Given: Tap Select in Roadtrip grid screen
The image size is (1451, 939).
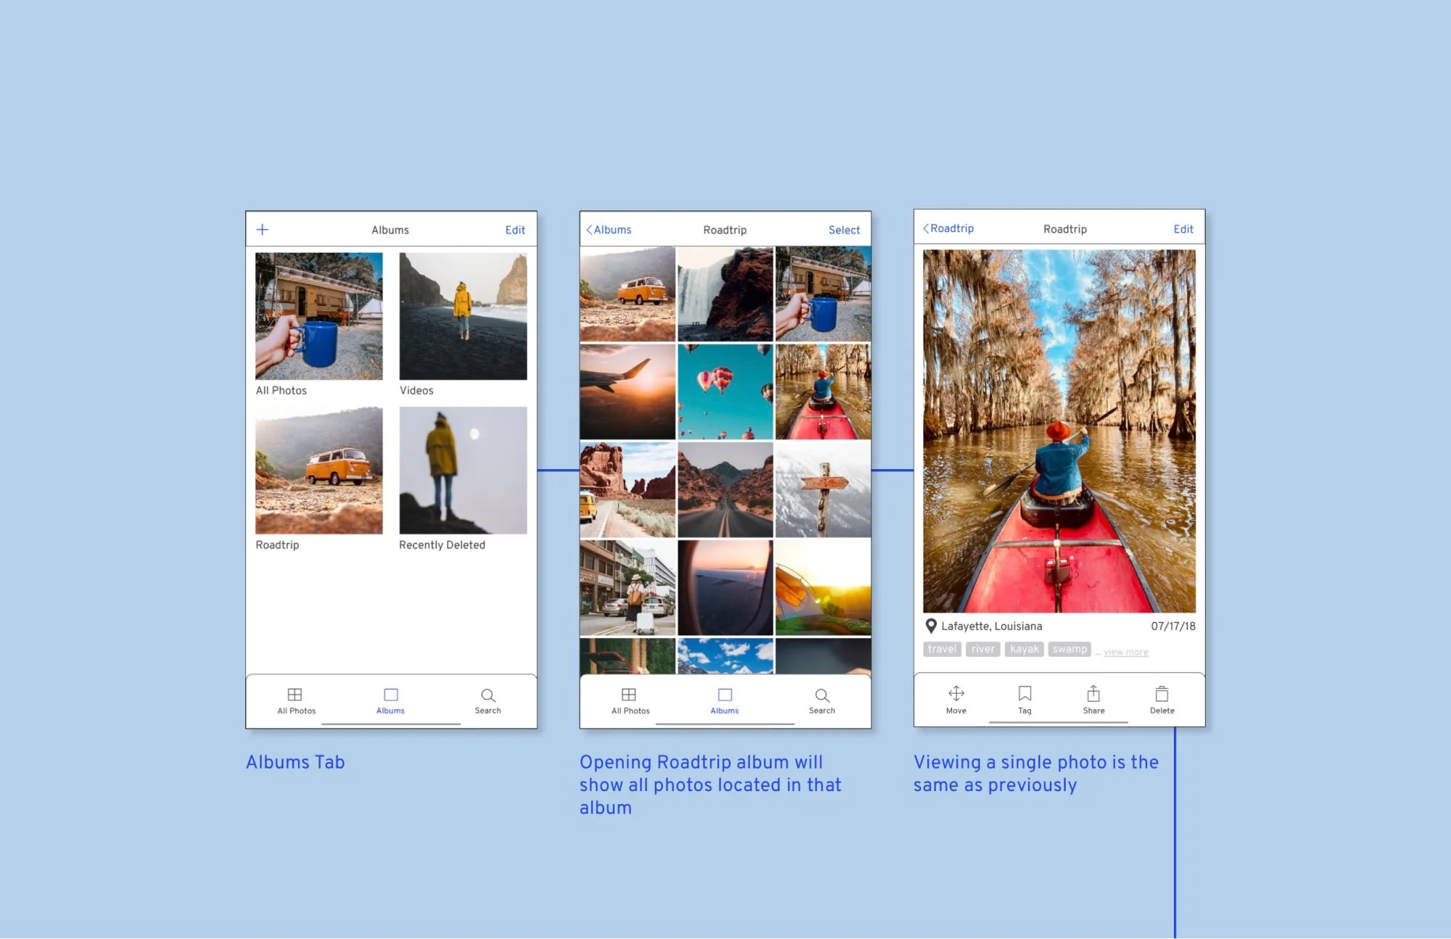Looking at the screenshot, I should (x=844, y=230).
